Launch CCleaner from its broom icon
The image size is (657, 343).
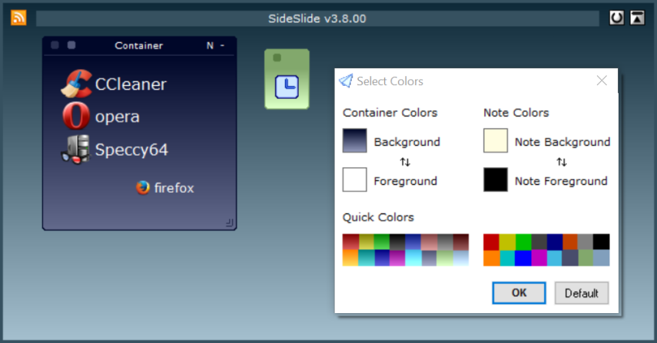tap(76, 84)
